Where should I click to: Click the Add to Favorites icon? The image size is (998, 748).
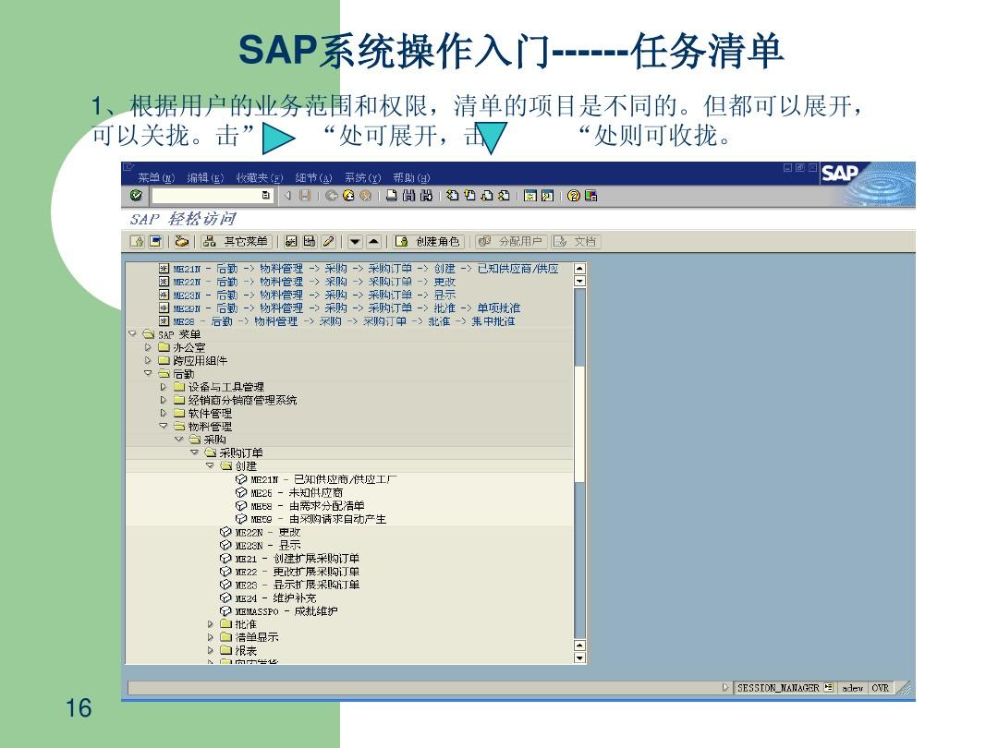click(291, 242)
